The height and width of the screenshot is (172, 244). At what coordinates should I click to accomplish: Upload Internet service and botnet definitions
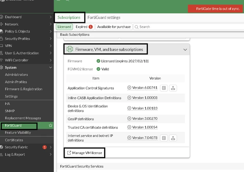coord(173,138)
